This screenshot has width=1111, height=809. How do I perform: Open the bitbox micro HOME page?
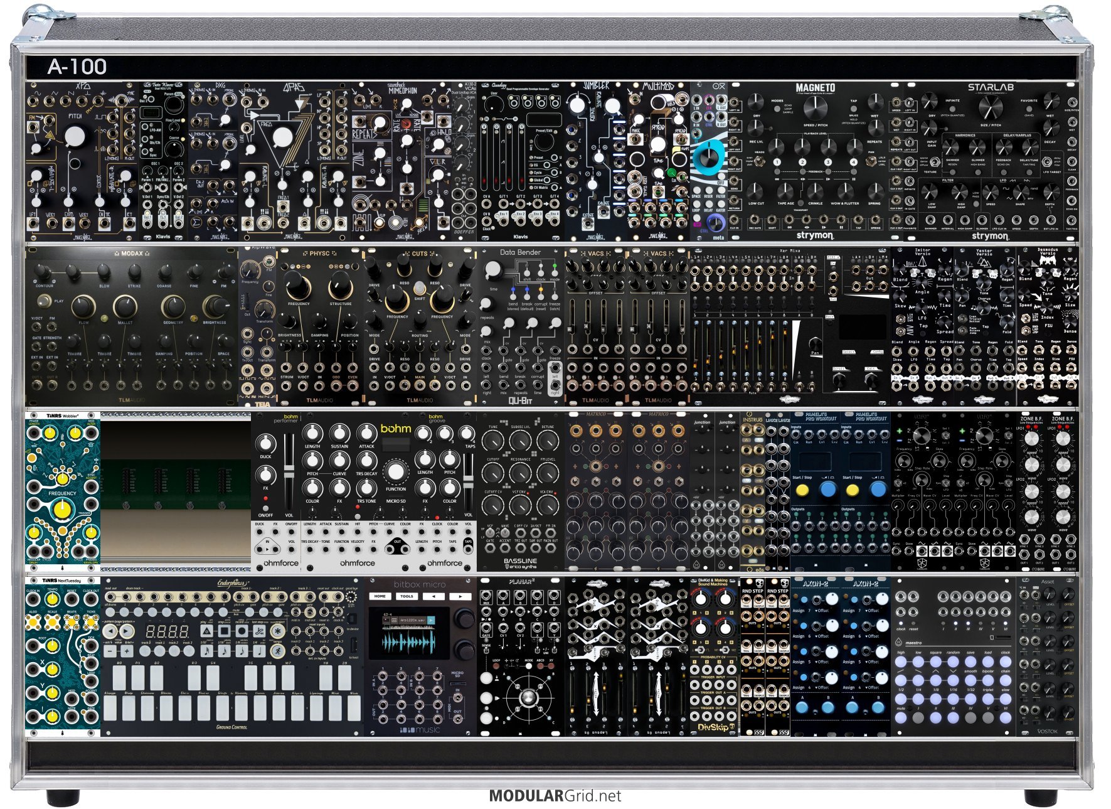pos(380,596)
